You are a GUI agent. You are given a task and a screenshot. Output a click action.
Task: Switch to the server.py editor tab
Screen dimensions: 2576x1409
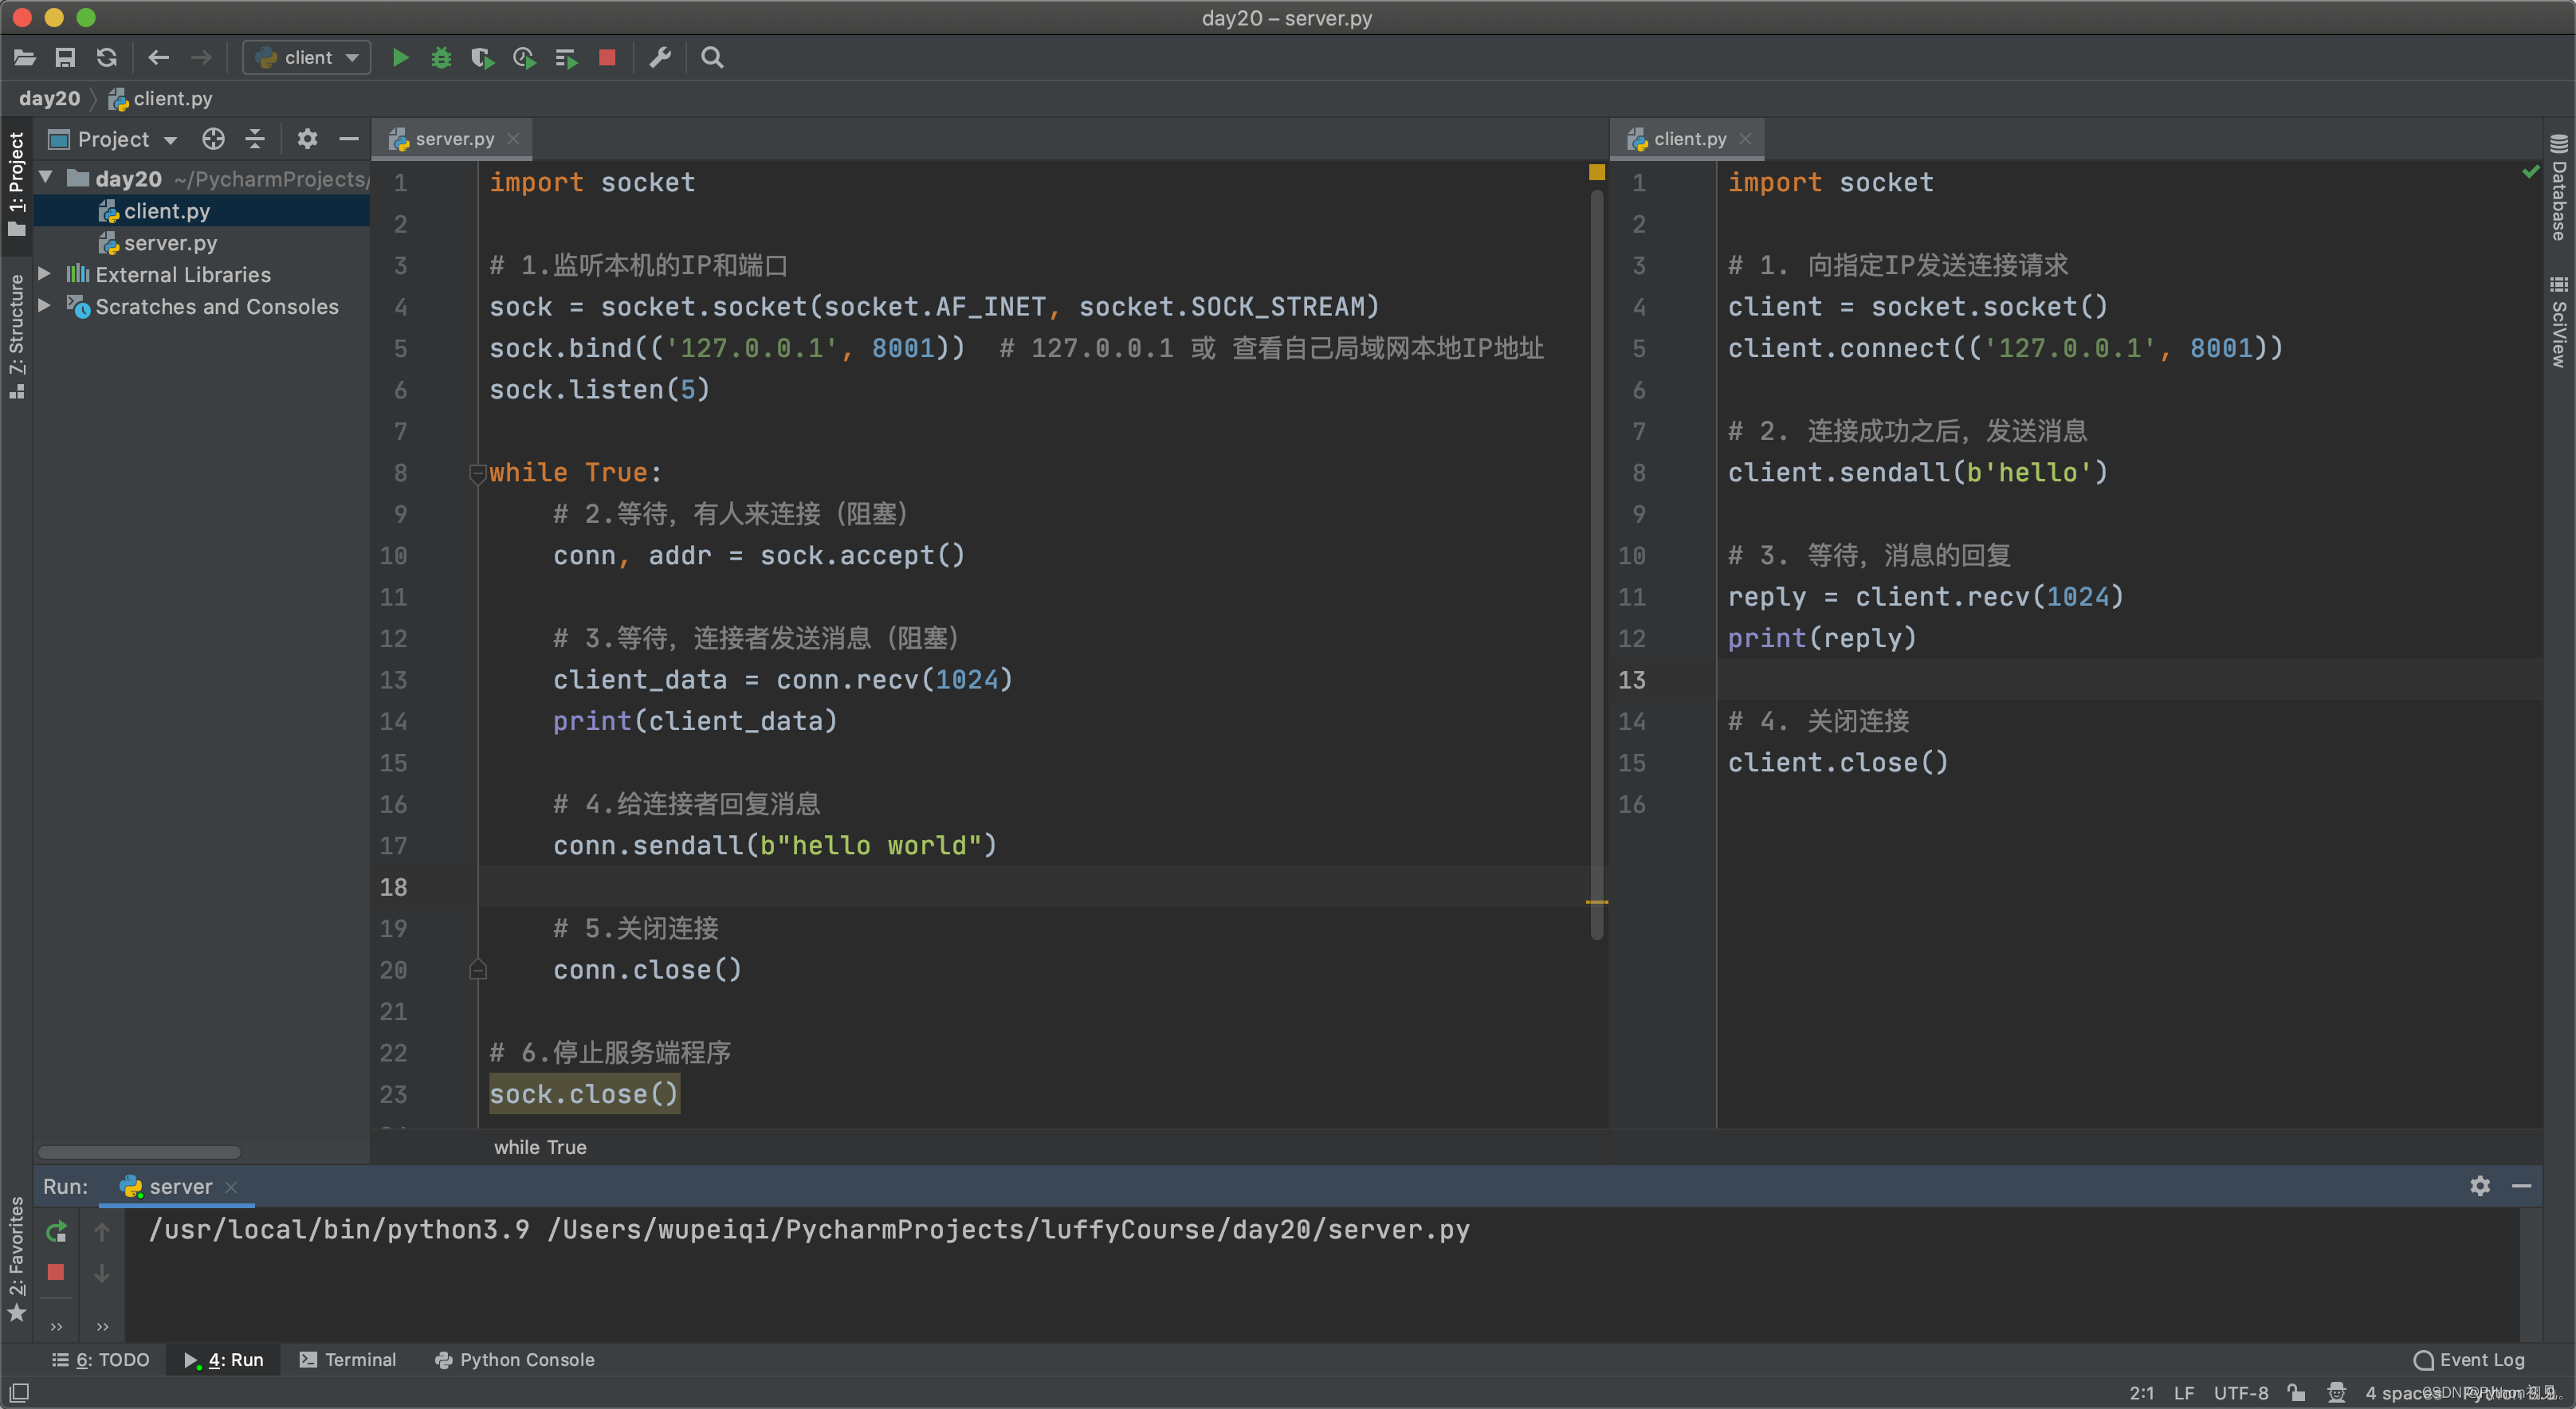click(x=452, y=139)
